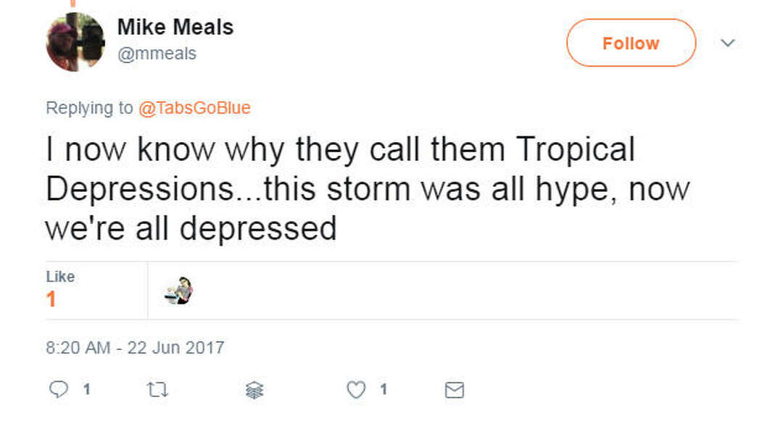This screenshot has height=434, width=783.
Task: Follow Mike Meals
Action: point(630,43)
